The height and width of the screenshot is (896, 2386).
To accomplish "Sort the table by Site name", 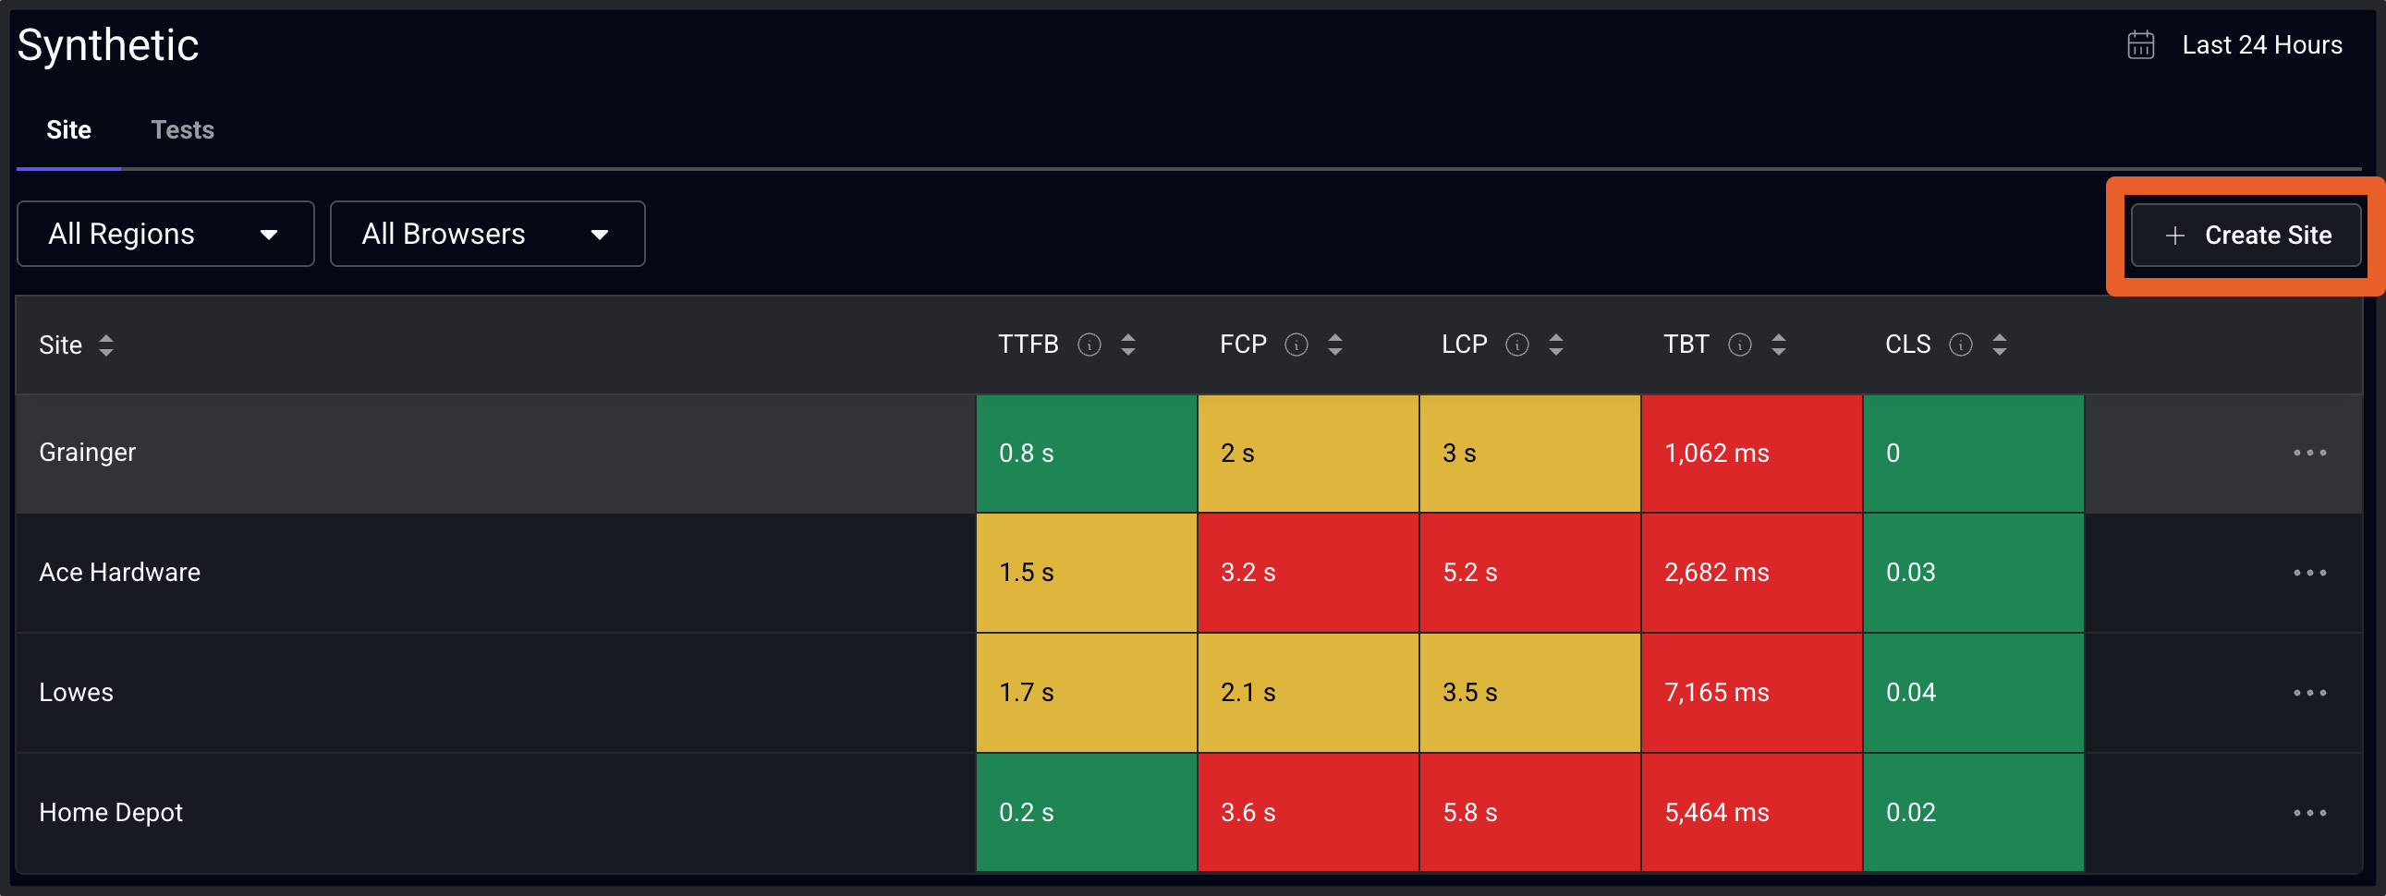I will coord(106,345).
